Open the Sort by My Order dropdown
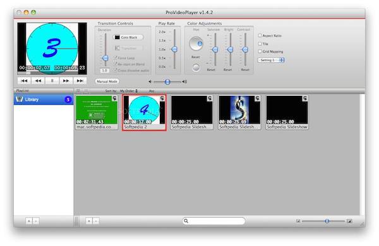The height and width of the screenshot is (246, 379). [129, 91]
